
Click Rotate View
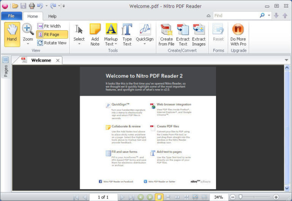click(52, 43)
